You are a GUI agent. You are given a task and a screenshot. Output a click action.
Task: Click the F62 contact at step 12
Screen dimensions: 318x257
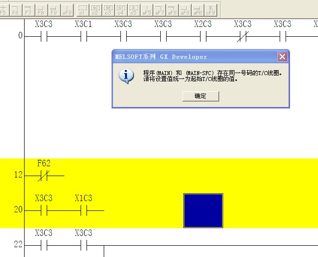tap(43, 175)
